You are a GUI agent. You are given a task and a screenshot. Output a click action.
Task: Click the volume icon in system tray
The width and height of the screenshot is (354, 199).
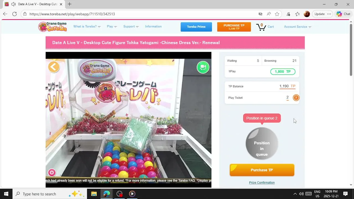point(301,194)
